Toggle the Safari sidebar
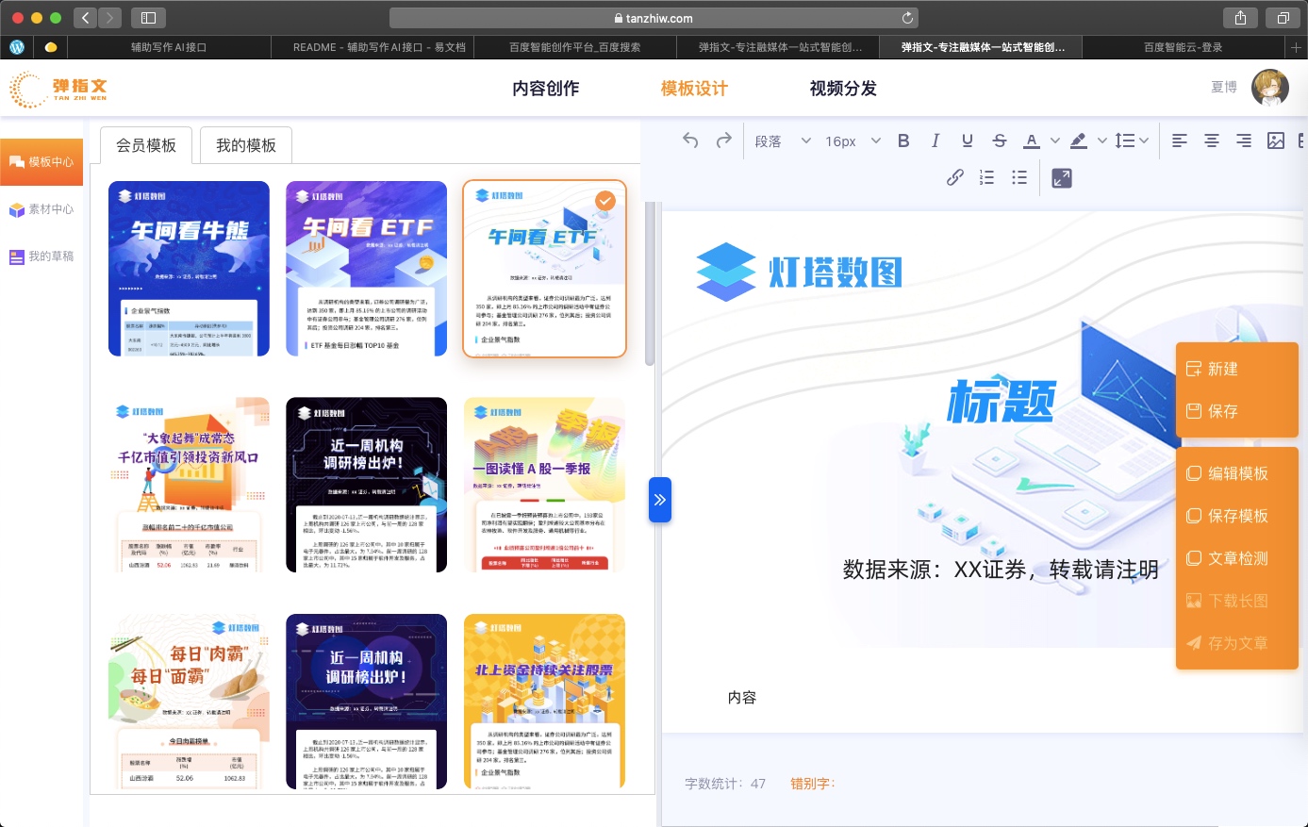Screen dimensions: 1308x827 pyautogui.click(x=148, y=18)
